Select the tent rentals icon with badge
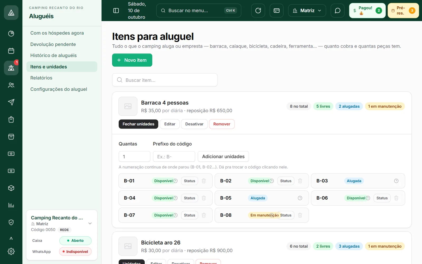The height and width of the screenshot is (264, 422). (x=11, y=68)
